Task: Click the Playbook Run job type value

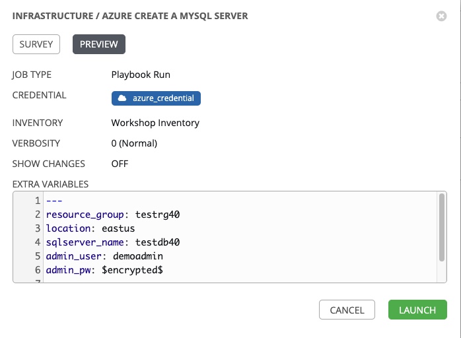Action: point(141,75)
